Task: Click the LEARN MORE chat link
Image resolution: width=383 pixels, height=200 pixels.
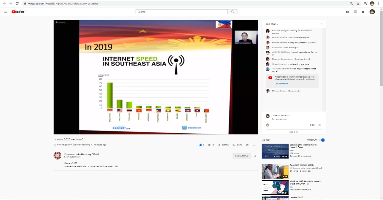Action: pyautogui.click(x=281, y=84)
